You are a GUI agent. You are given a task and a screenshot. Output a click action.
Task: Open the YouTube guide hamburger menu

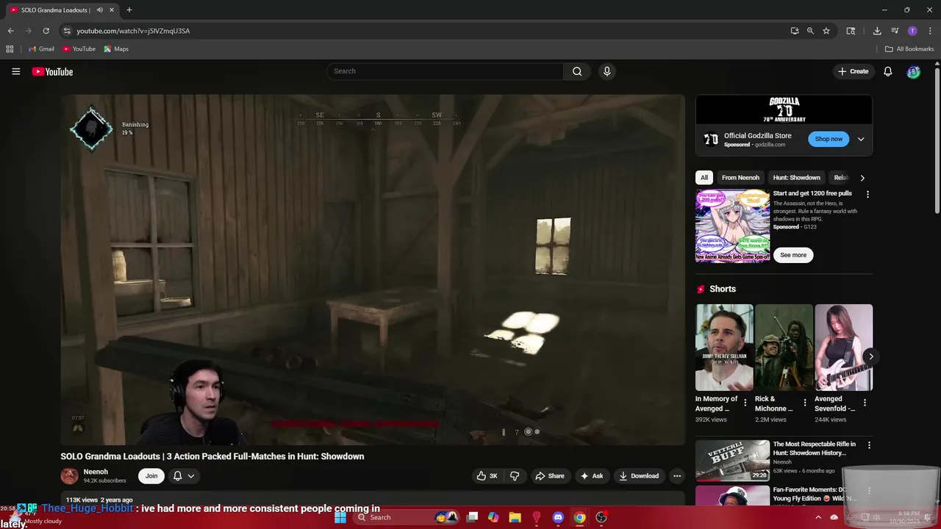15,71
